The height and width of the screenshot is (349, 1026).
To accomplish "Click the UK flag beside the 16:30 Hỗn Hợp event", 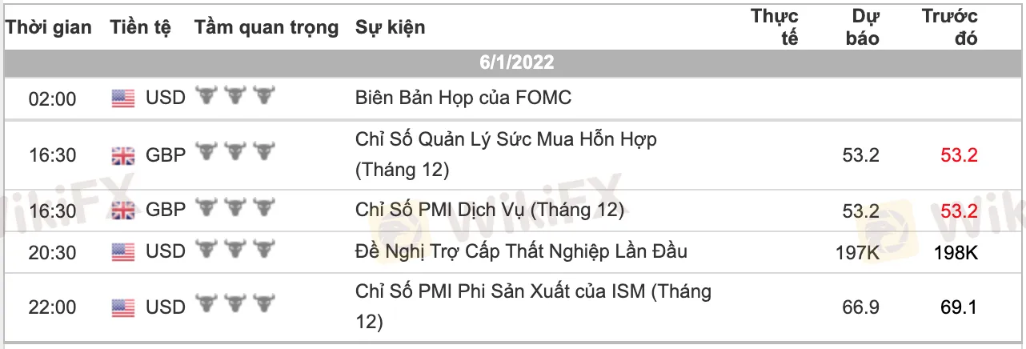I will pos(122,155).
